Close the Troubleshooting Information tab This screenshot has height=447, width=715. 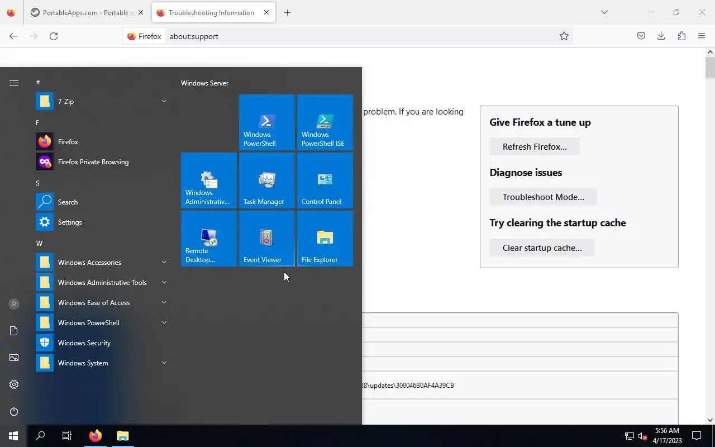pyautogui.click(x=266, y=12)
